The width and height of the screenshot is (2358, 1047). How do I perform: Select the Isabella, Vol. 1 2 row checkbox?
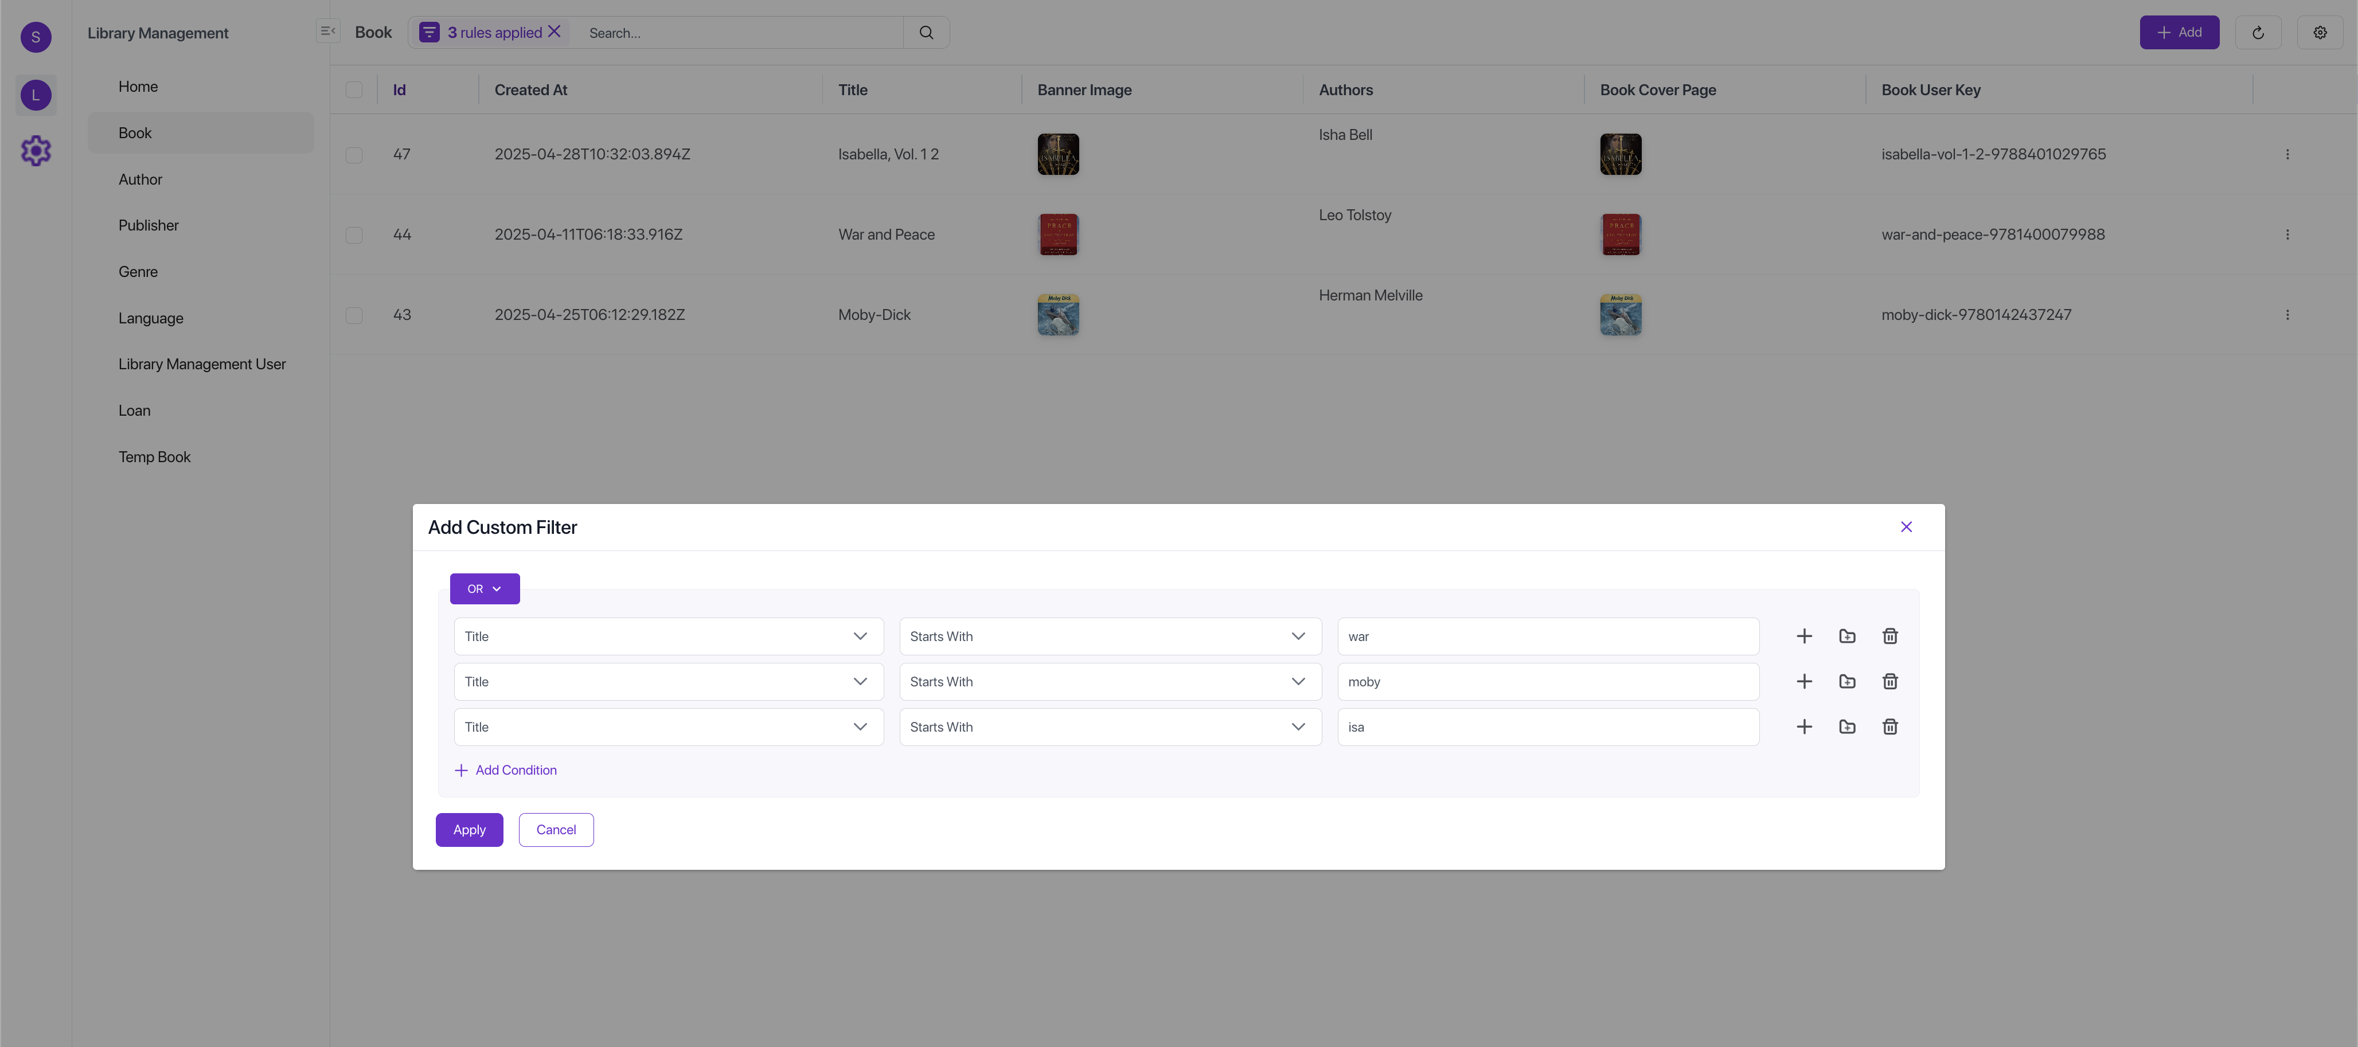point(354,155)
